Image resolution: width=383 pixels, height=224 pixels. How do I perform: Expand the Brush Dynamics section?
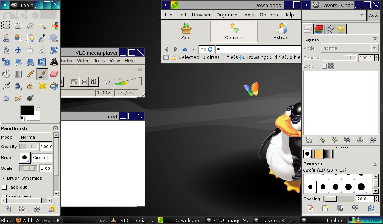coord(4,178)
